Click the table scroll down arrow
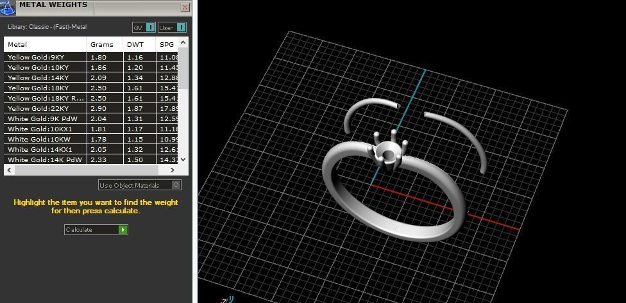 [x=183, y=160]
